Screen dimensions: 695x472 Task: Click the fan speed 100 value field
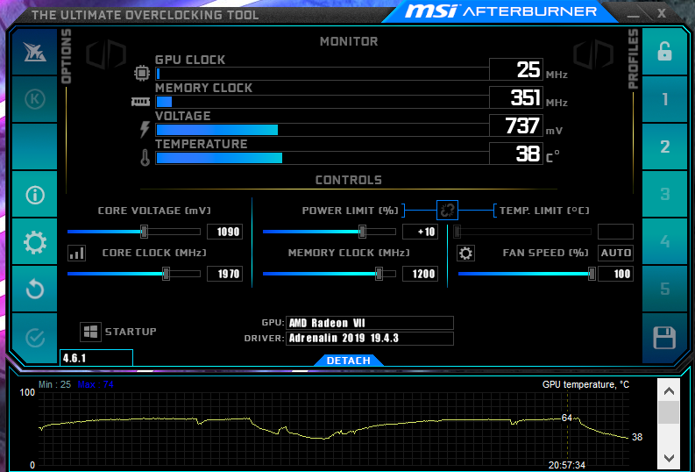pos(615,274)
